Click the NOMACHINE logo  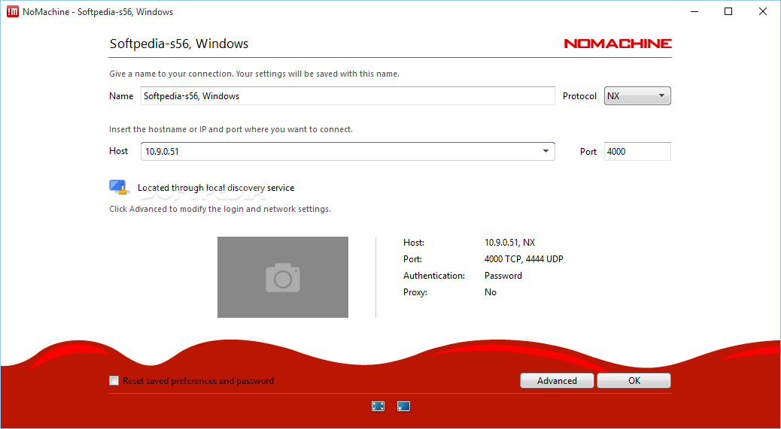point(618,44)
